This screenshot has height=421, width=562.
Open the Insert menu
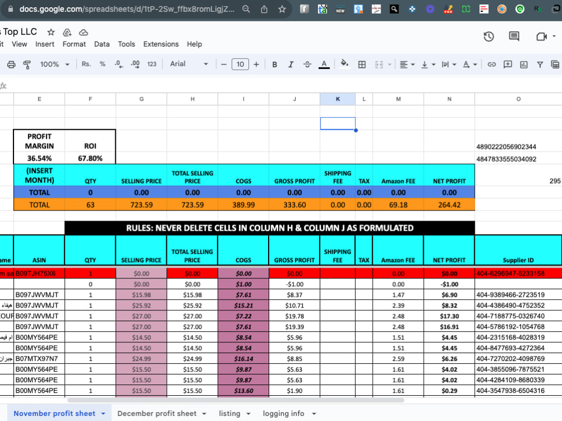tap(45, 44)
